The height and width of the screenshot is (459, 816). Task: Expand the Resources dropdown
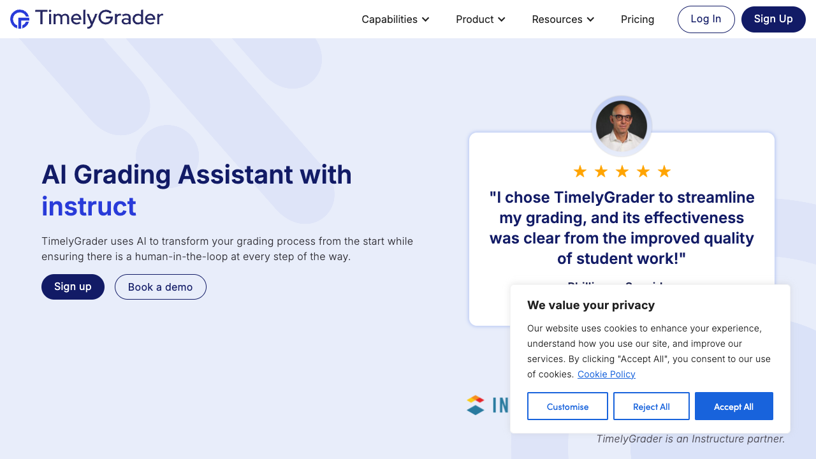tap(562, 19)
